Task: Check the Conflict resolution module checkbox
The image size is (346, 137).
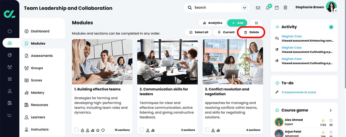Action: coord(207,130)
